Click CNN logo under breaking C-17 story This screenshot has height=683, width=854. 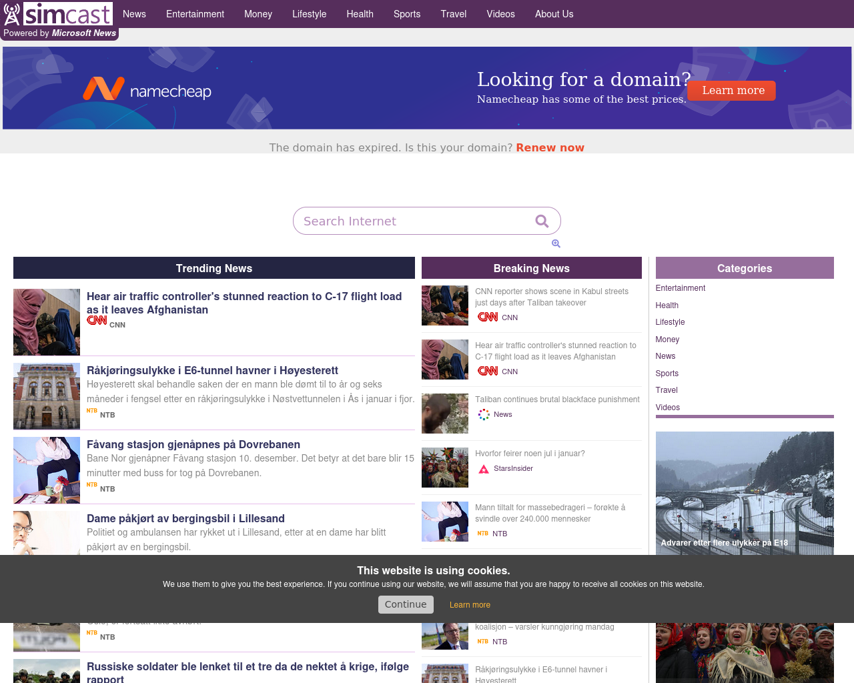pos(488,372)
